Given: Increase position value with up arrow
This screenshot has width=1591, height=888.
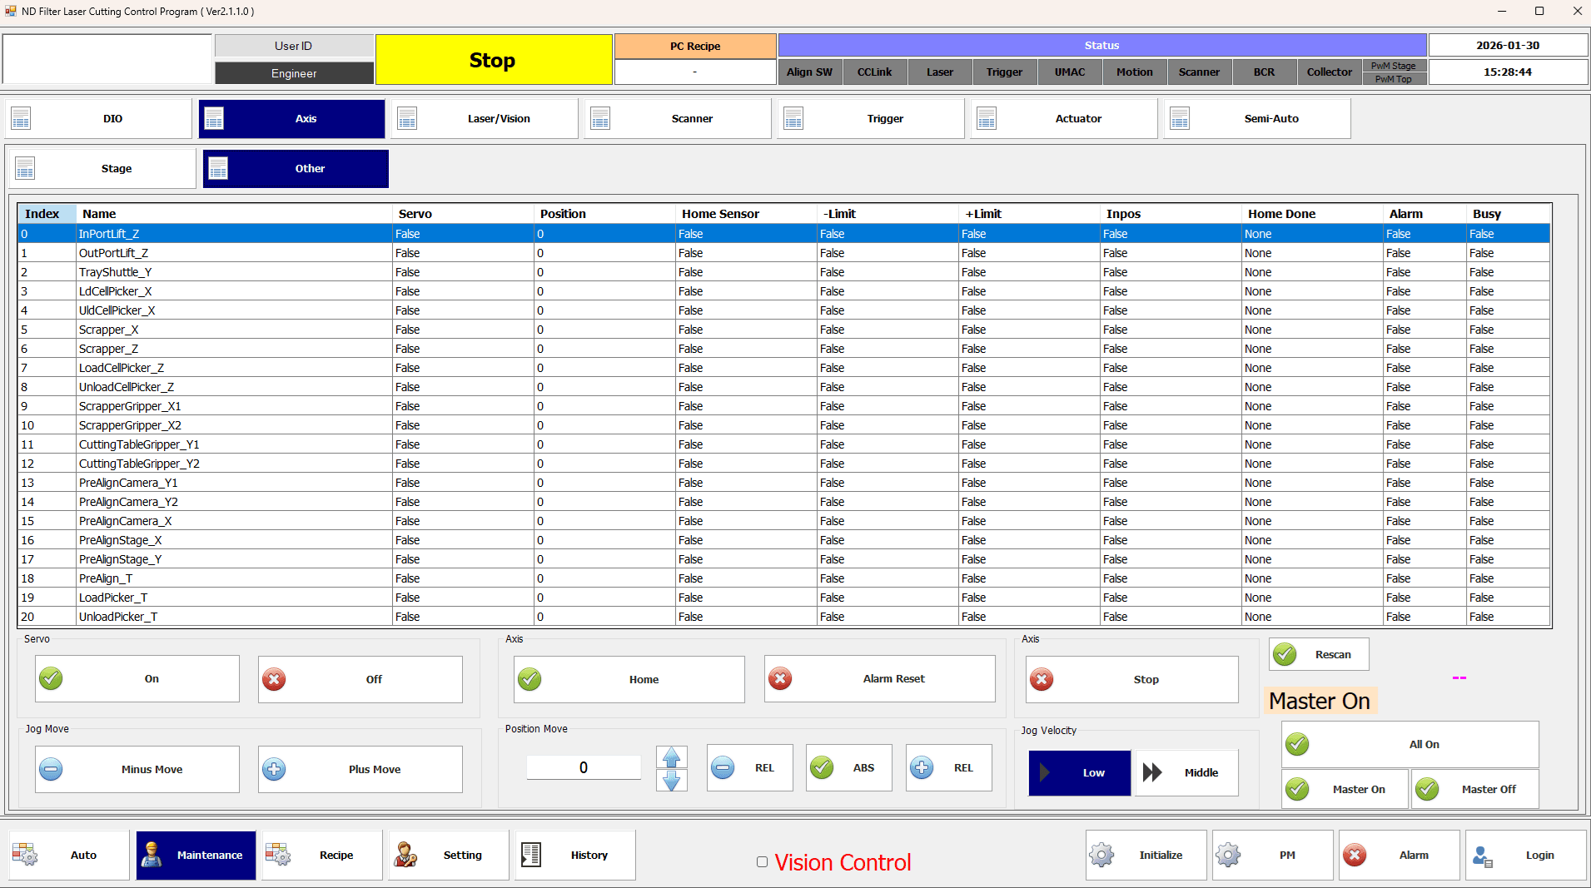Looking at the screenshot, I should 671,757.
